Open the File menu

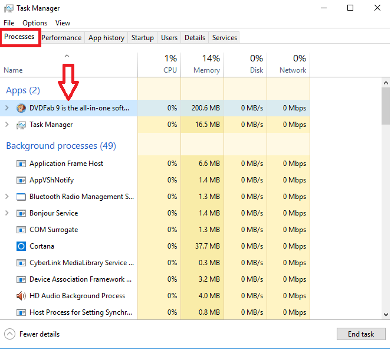tap(9, 23)
